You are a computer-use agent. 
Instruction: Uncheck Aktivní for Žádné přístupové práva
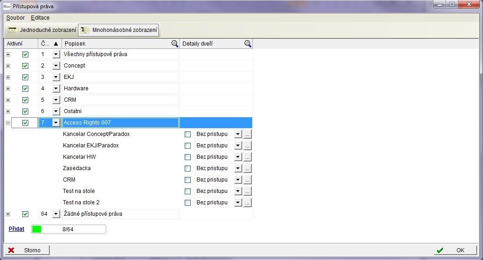(25, 214)
